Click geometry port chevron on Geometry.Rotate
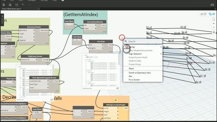Image resolution: width=217 pixels, height=122 pixels. pyautogui.click(x=34, y=30)
